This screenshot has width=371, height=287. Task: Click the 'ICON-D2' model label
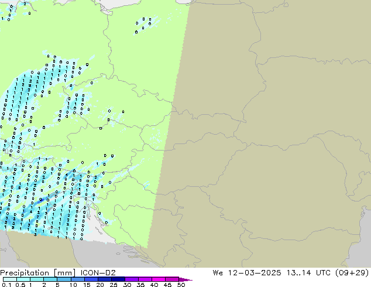(x=98, y=272)
